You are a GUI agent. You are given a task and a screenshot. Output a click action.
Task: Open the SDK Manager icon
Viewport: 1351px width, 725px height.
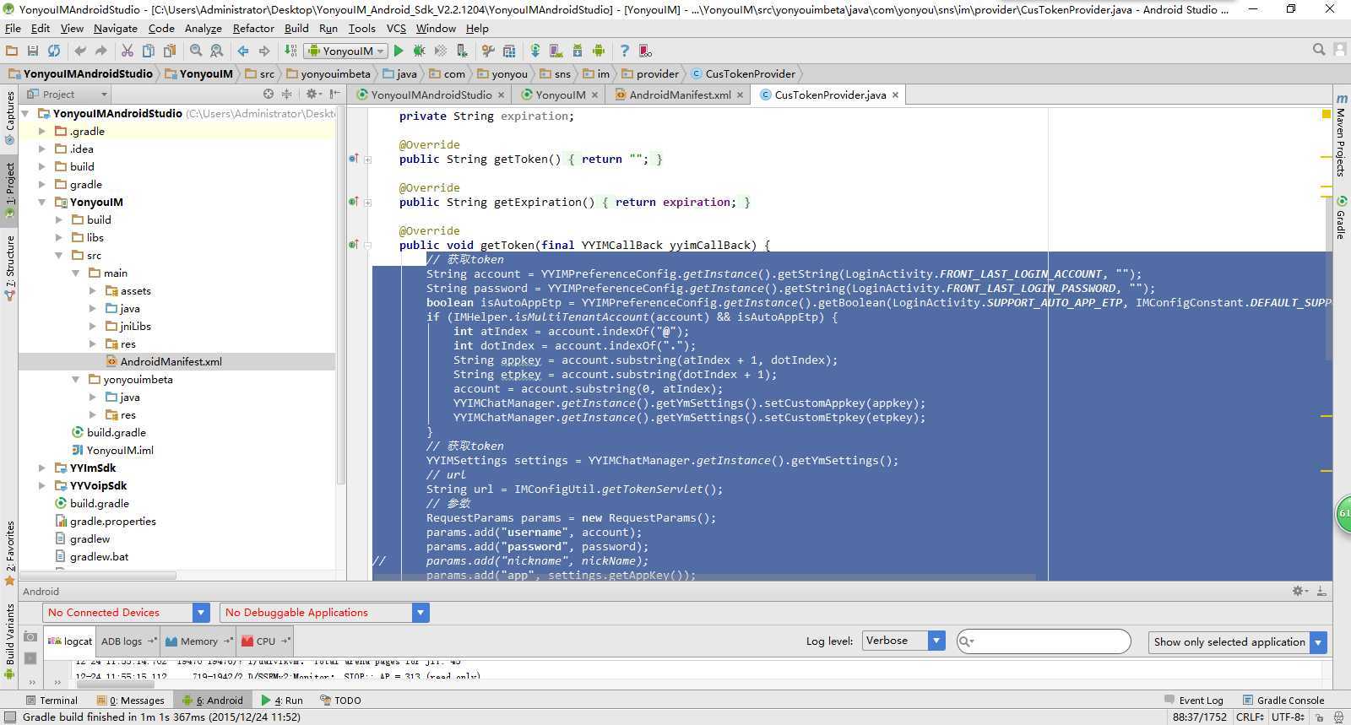pyautogui.click(x=578, y=51)
